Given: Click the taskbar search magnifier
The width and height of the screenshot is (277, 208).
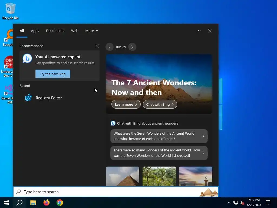Looking at the screenshot, I should tap(19, 203).
